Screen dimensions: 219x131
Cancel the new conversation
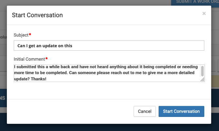[144, 111]
